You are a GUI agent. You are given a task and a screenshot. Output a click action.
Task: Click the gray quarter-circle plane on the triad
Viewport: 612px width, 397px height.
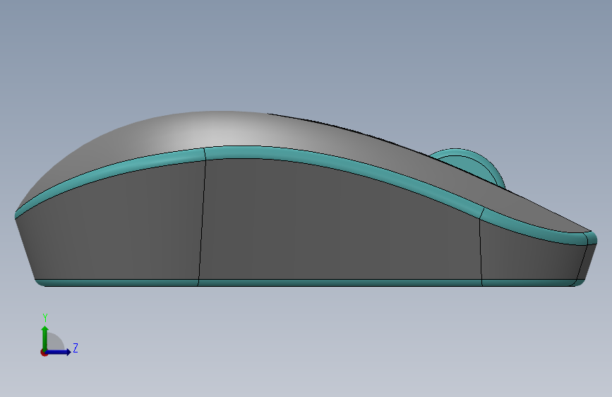point(54,343)
